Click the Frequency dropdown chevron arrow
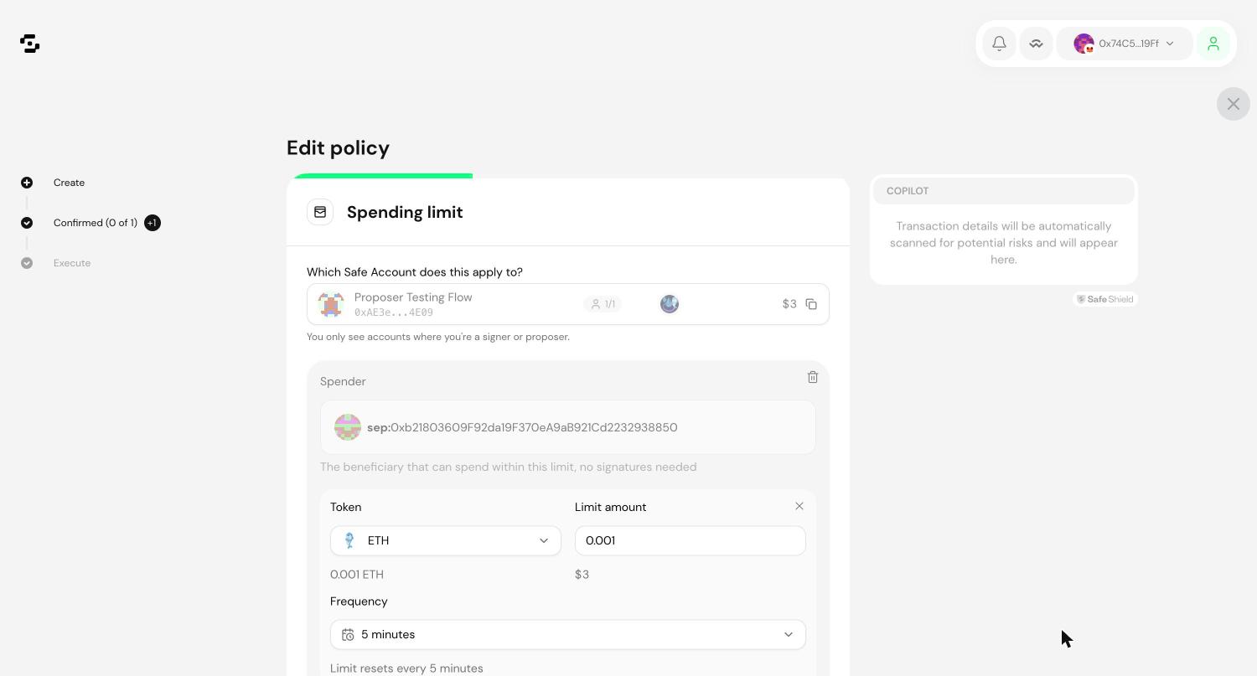The height and width of the screenshot is (676, 1257). 788,634
